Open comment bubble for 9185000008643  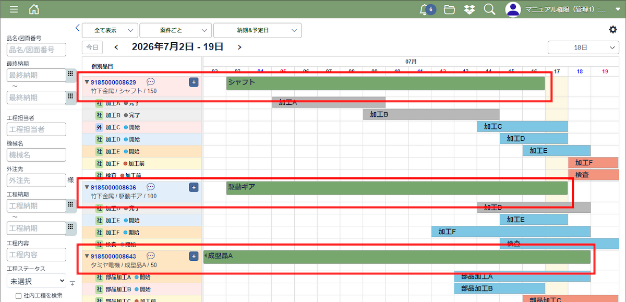151,256
